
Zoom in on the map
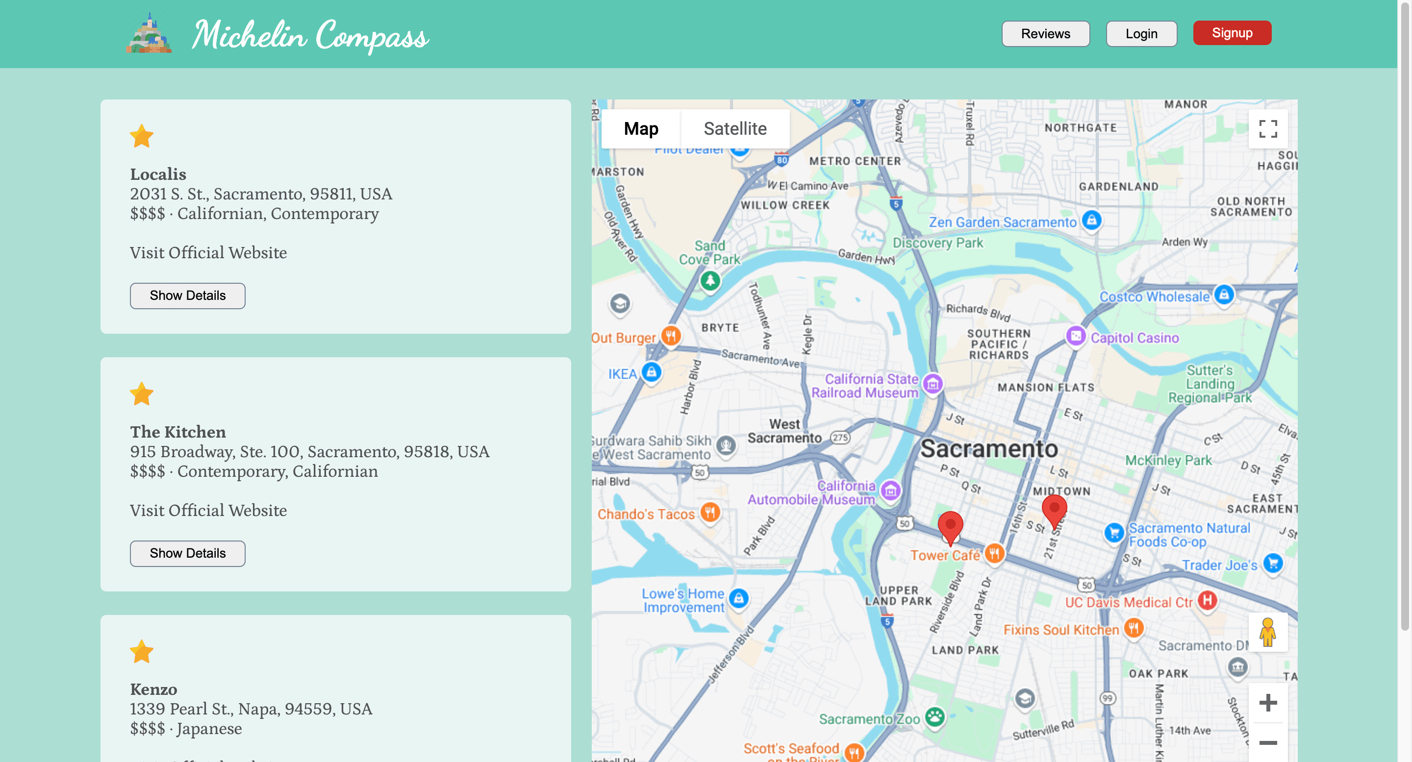tap(1267, 702)
